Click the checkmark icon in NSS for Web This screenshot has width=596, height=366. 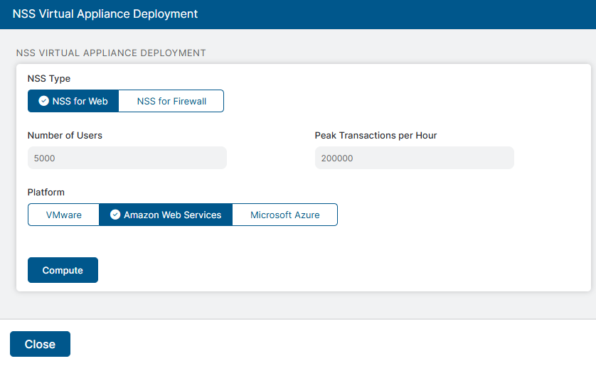[43, 101]
